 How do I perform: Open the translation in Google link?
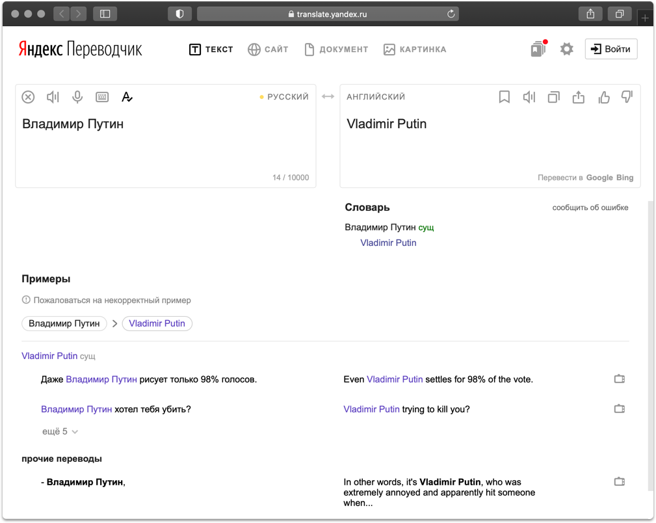point(599,178)
